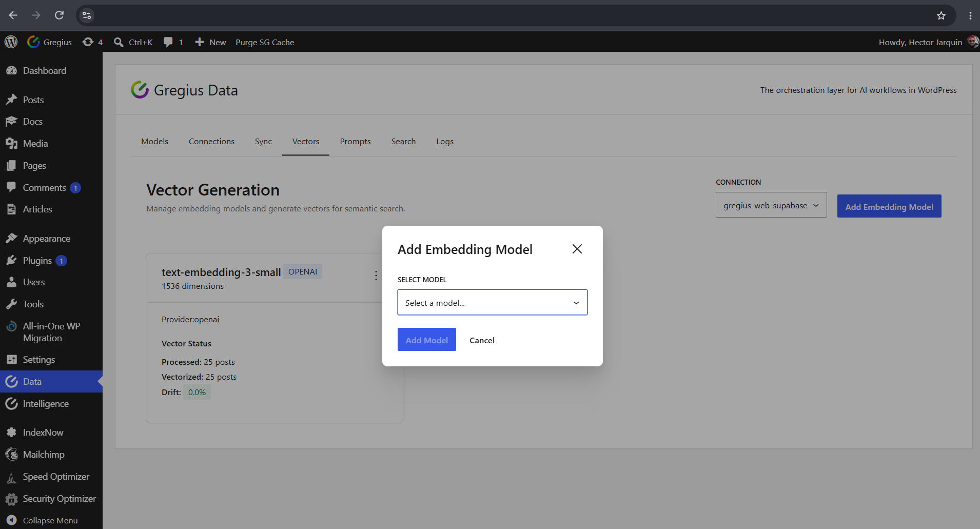
Task: Open the browser three-dot menu
Action: (x=970, y=15)
